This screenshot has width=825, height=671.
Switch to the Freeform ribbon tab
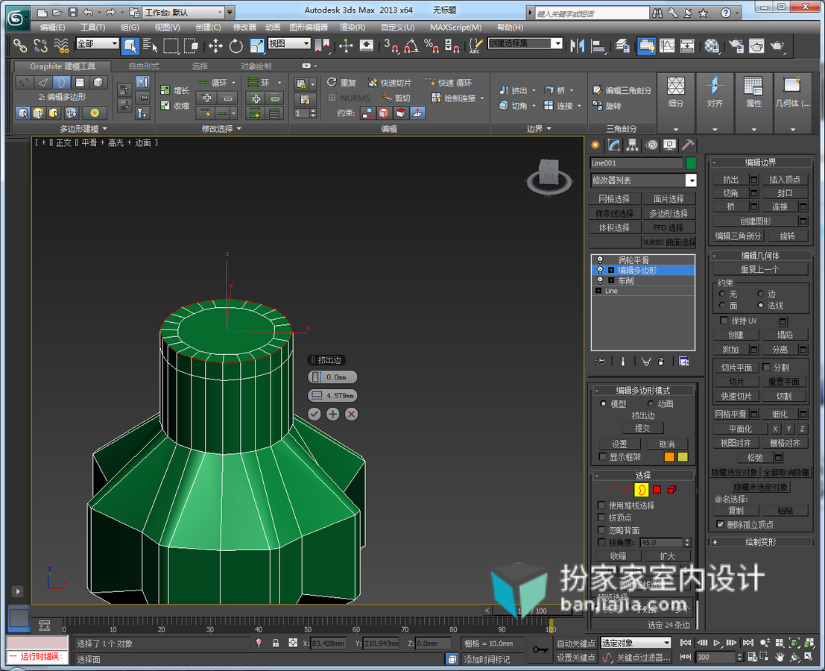point(144,66)
